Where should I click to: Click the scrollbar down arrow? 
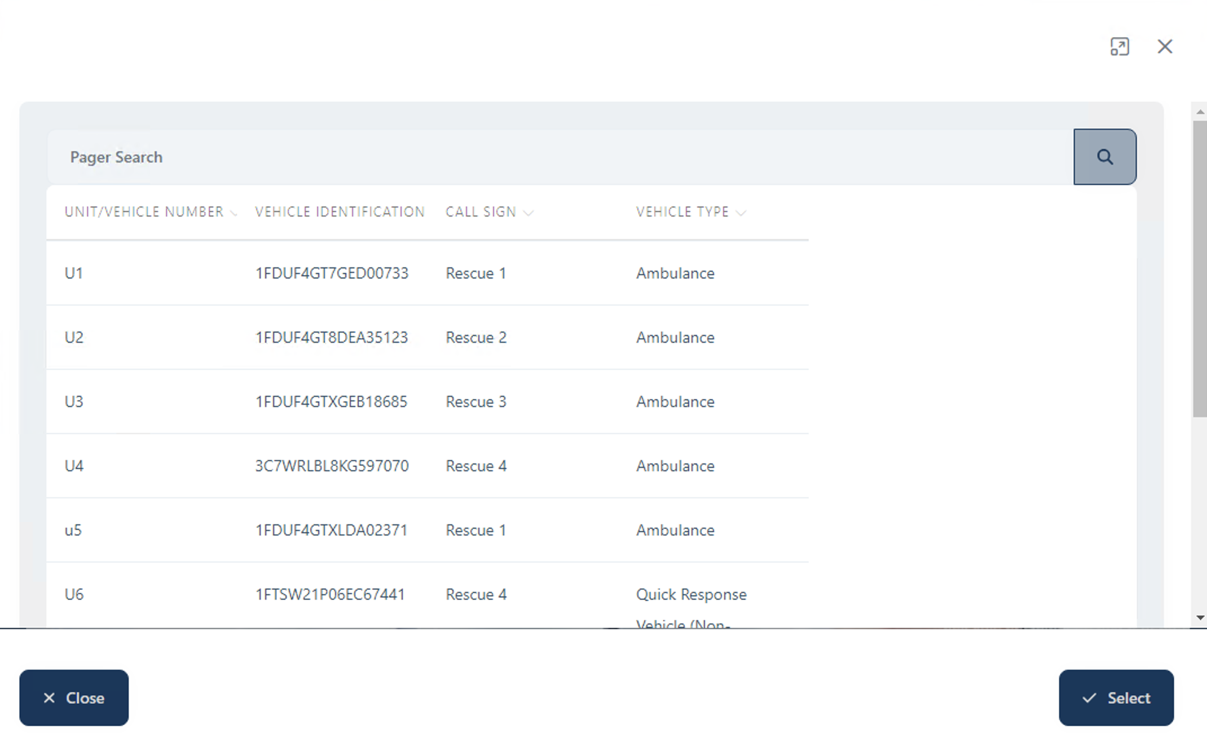1200,617
